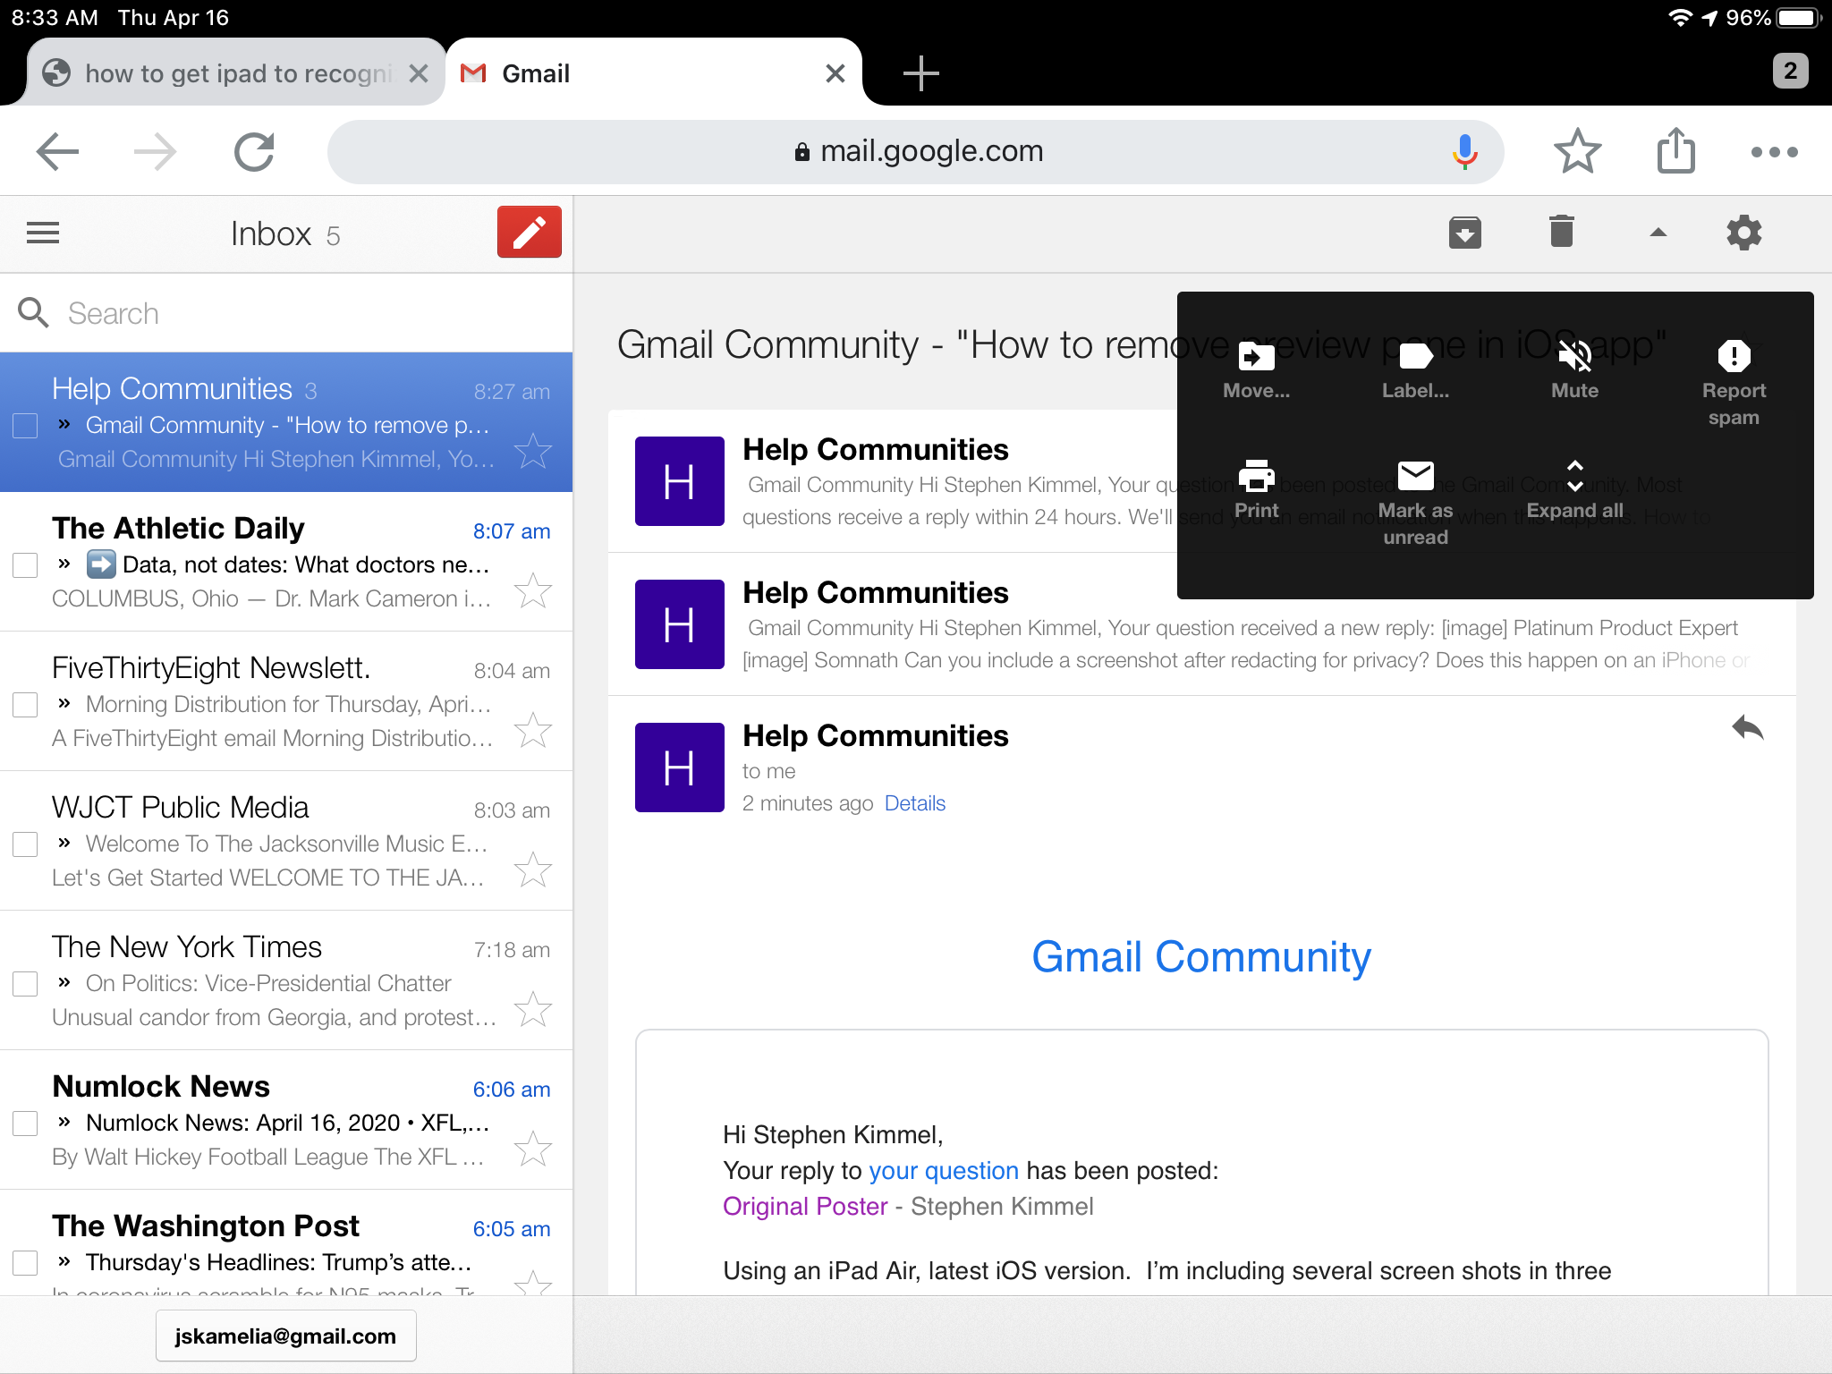This screenshot has width=1832, height=1374.
Task: Star the FiveThirtyEight Newsletter email
Action: 533,730
